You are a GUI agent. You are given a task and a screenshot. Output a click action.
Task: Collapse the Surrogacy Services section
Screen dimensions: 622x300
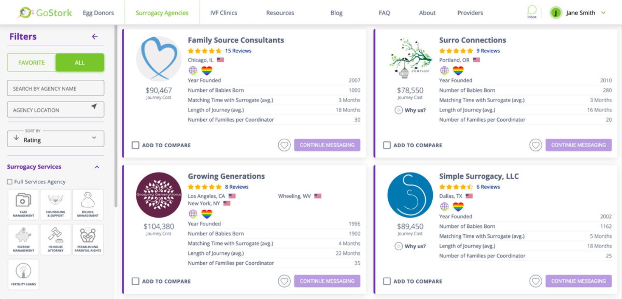coord(97,167)
